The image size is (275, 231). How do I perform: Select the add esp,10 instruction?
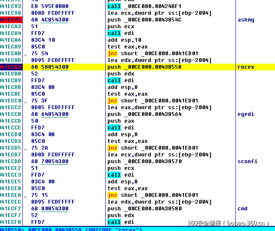[x=122, y=40]
